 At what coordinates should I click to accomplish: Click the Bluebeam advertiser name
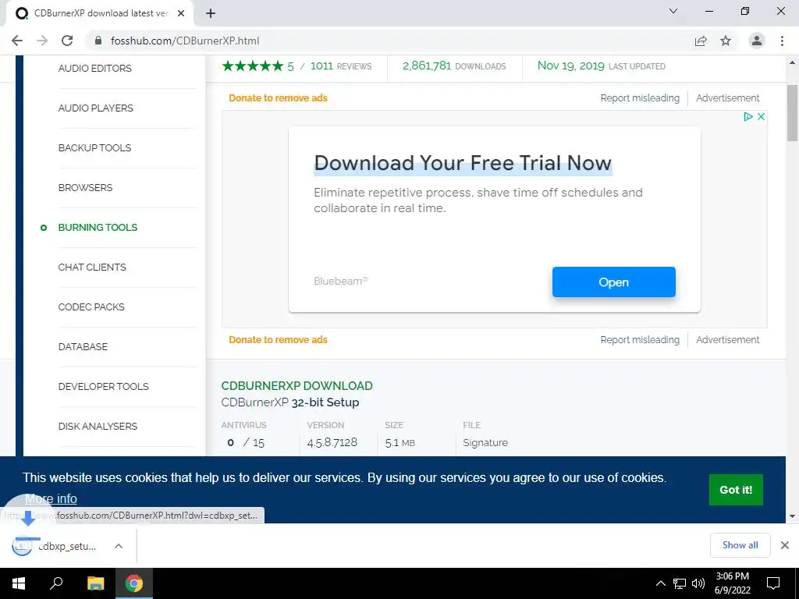pyautogui.click(x=340, y=281)
